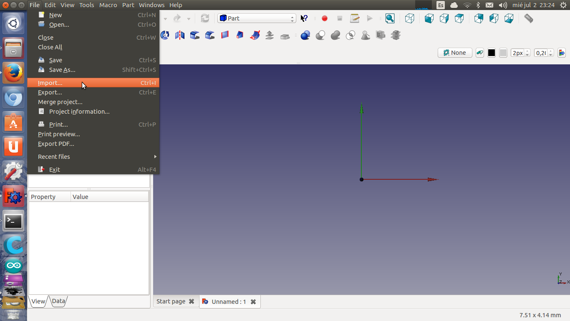The height and width of the screenshot is (321, 570).
Task: Select the Mirror tool icon
Action: point(180,35)
